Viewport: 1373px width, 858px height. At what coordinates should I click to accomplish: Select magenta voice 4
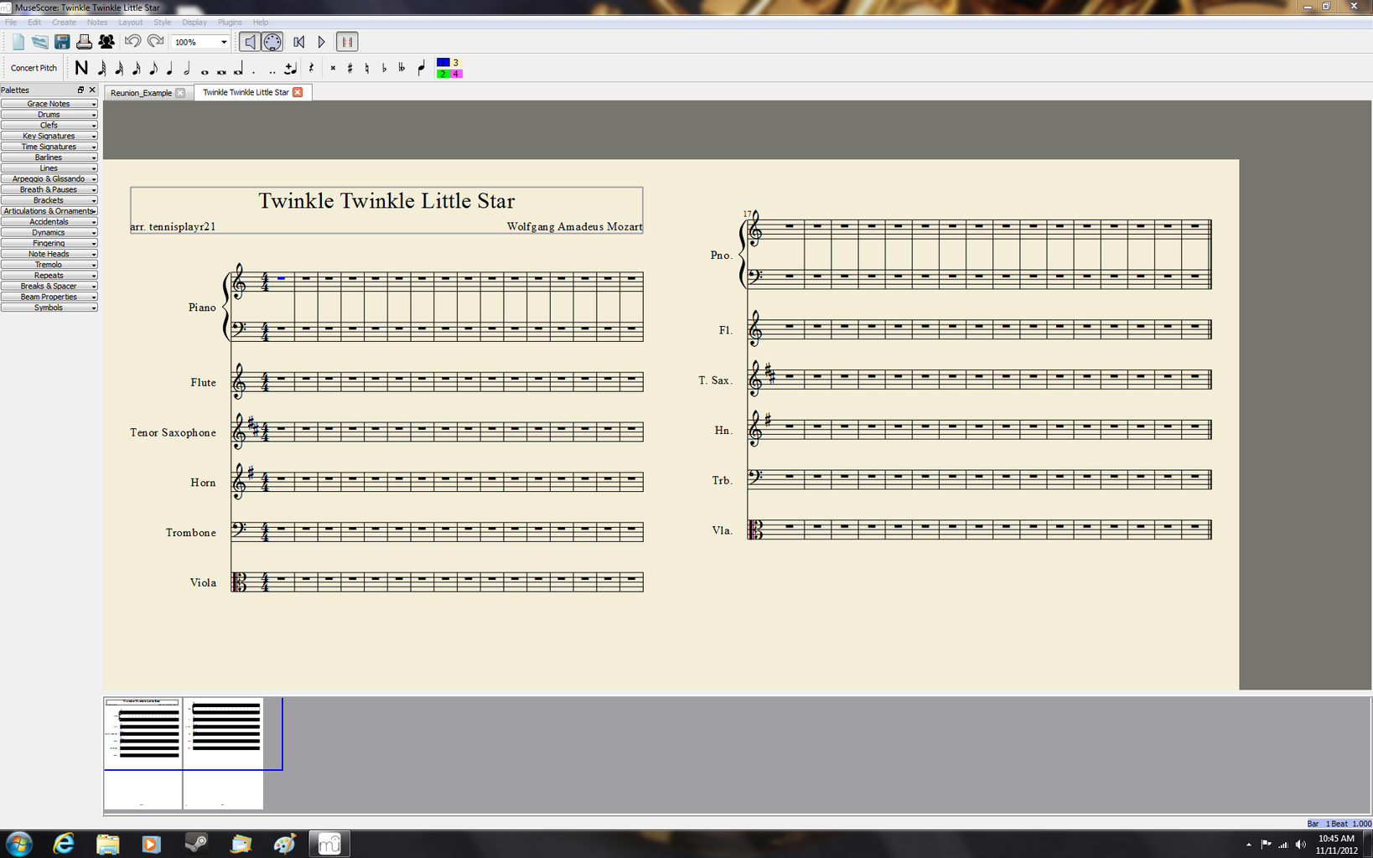[456, 74]
